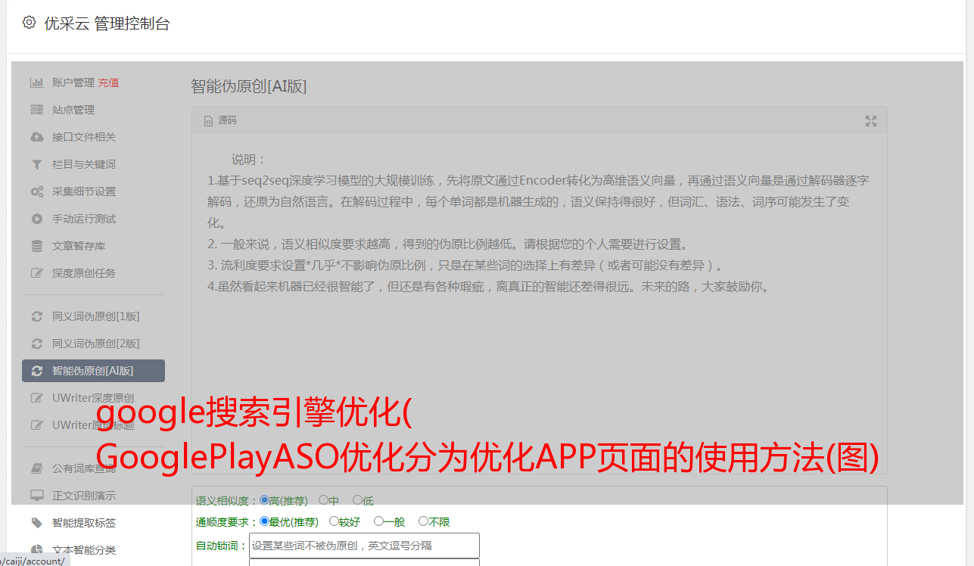
Task: Click the refresh icon for 智能伪原创[AI版]
Action: [36, 371]
